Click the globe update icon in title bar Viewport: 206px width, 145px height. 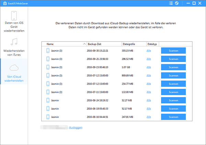[x=177, y=3]
